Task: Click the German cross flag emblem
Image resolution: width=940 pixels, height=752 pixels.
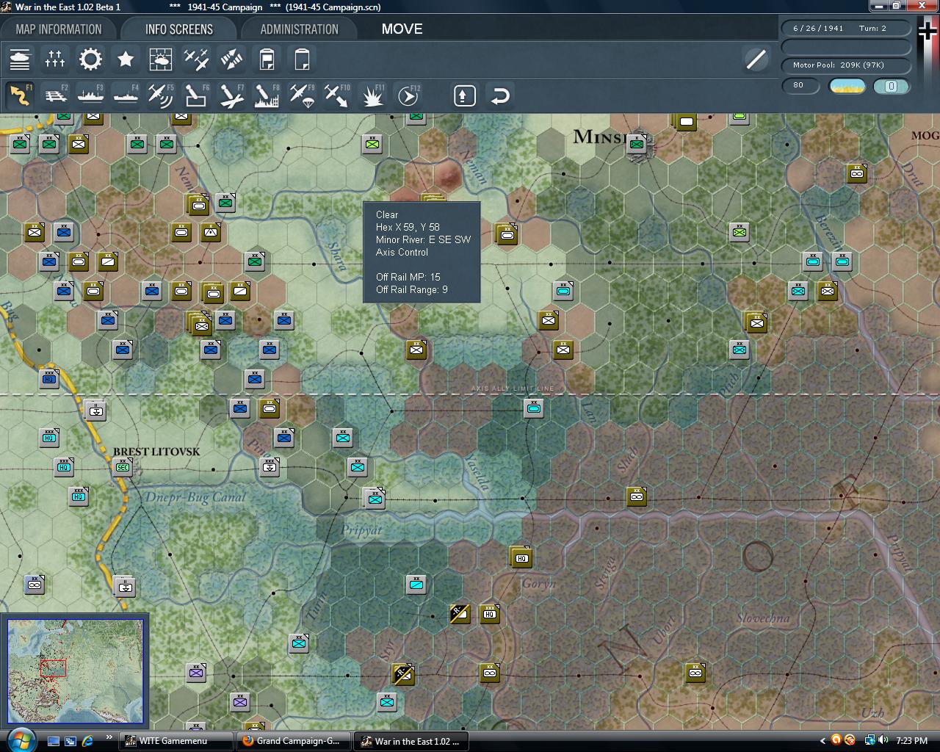Action: point(928,32)
